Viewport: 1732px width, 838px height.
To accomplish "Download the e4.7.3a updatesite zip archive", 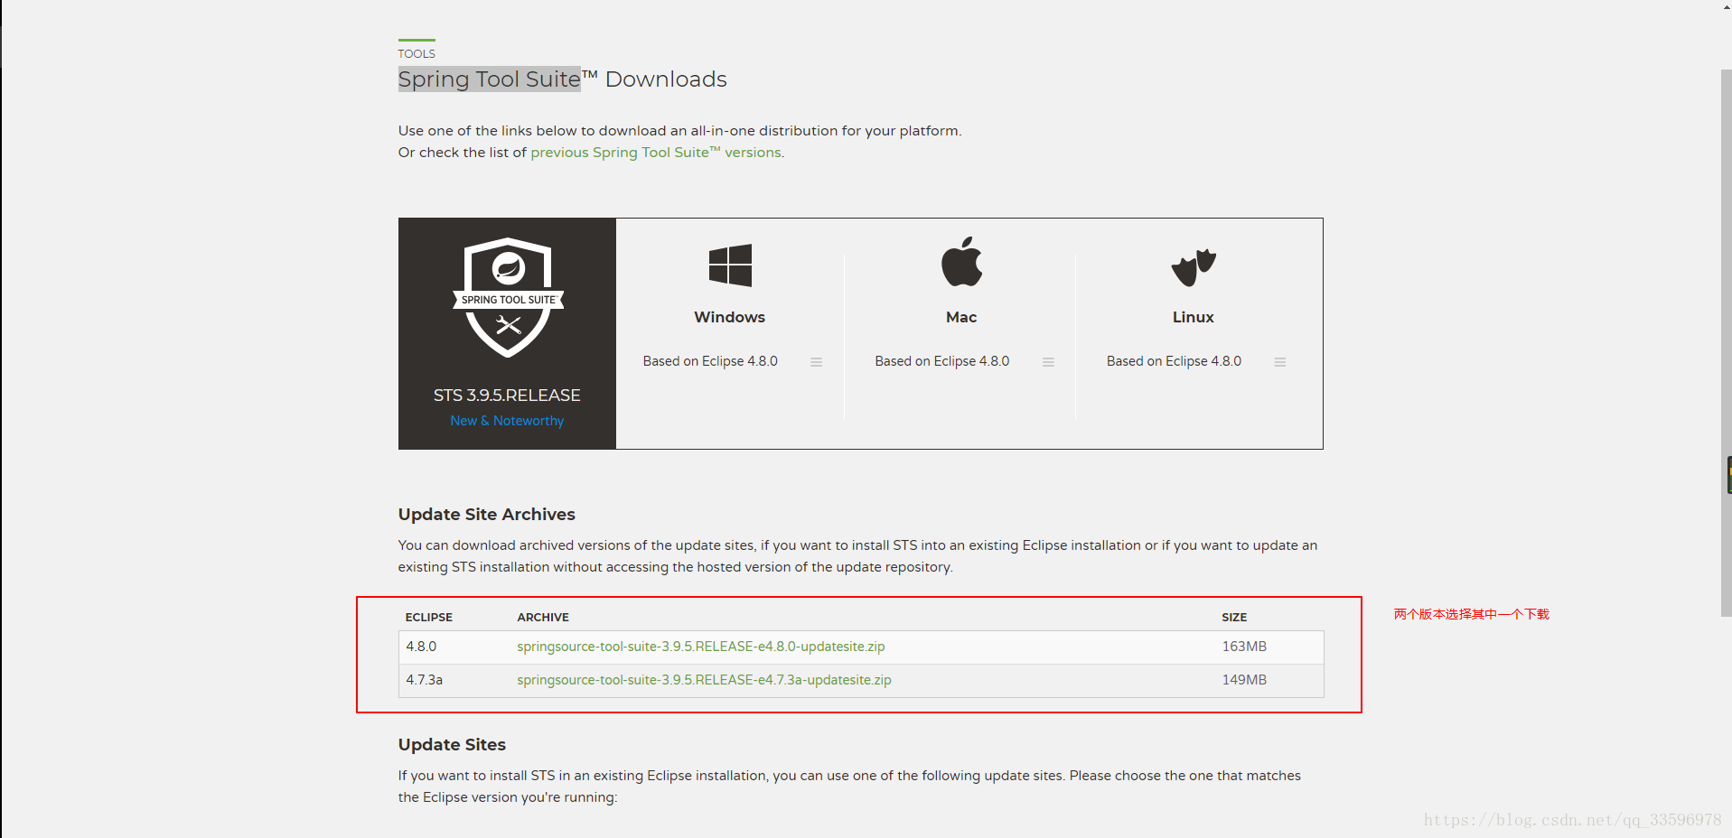I will [704, 680].
